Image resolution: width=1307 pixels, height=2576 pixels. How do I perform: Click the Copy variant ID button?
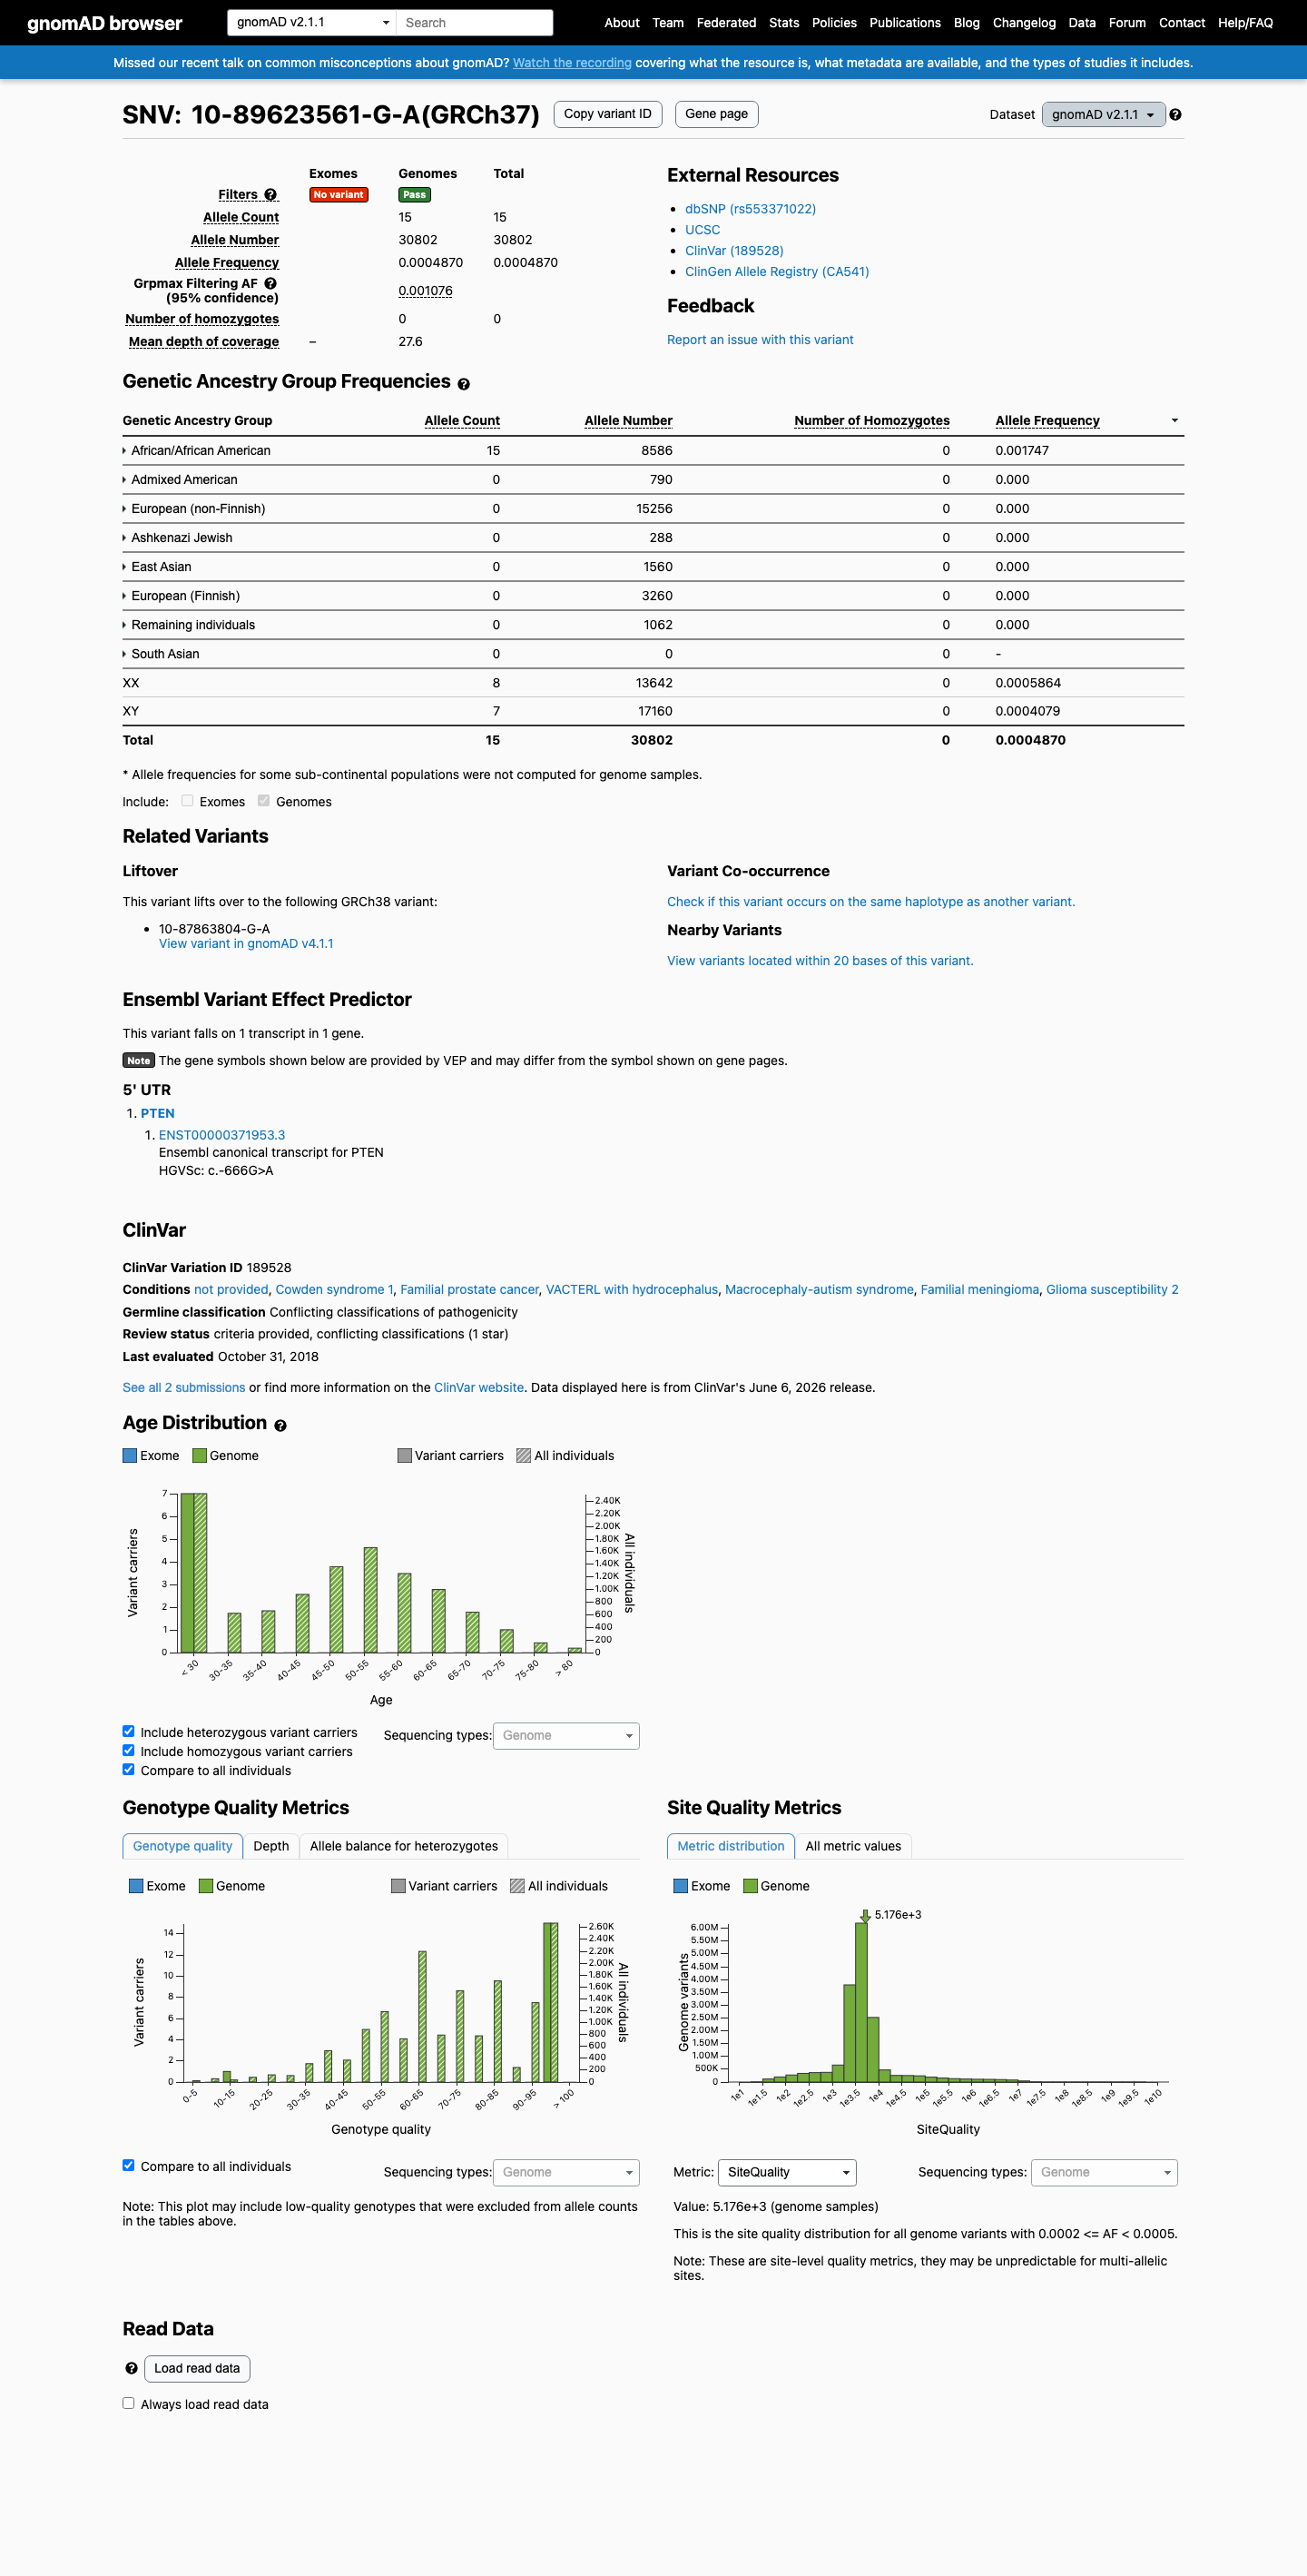607,114
